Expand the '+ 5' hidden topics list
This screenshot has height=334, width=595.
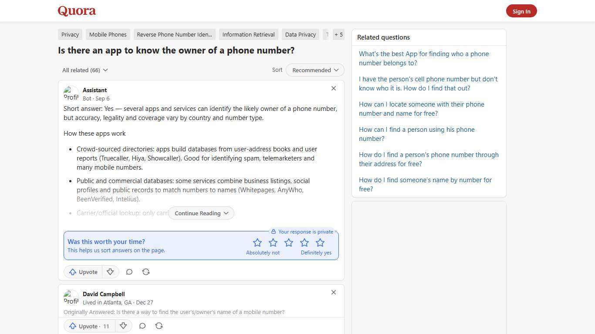click(x=338, y=34)
